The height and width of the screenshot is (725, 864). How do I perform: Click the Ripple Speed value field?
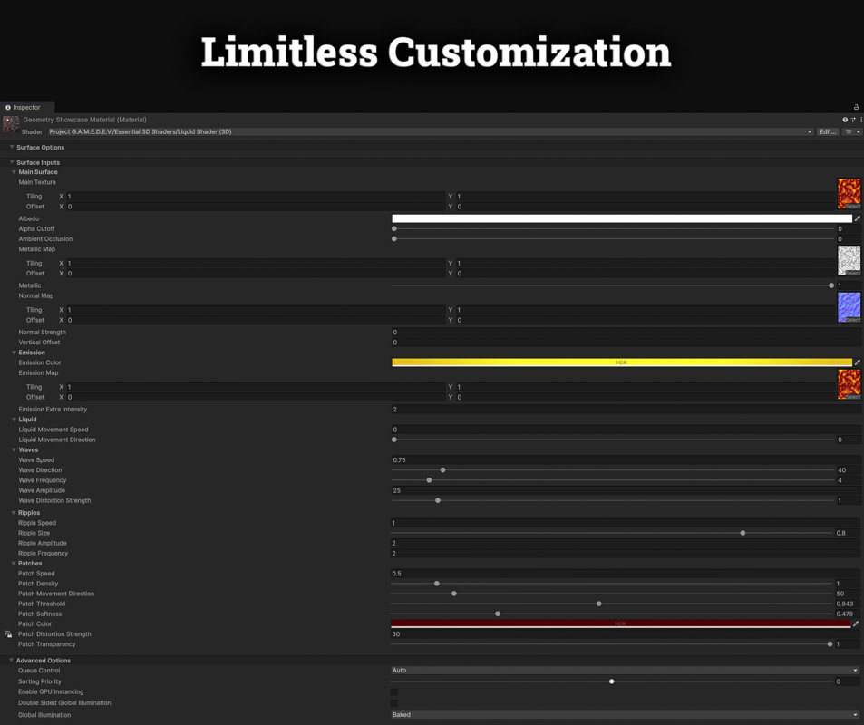click(626, 523)
